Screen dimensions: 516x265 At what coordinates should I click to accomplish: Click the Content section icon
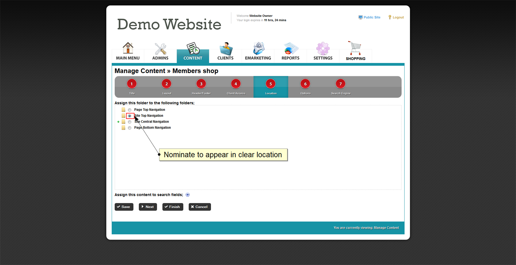tap(193, 49)
